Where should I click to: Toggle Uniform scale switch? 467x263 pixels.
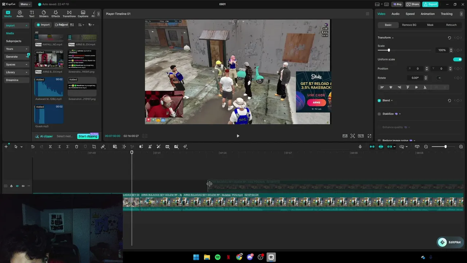point(458,60)
